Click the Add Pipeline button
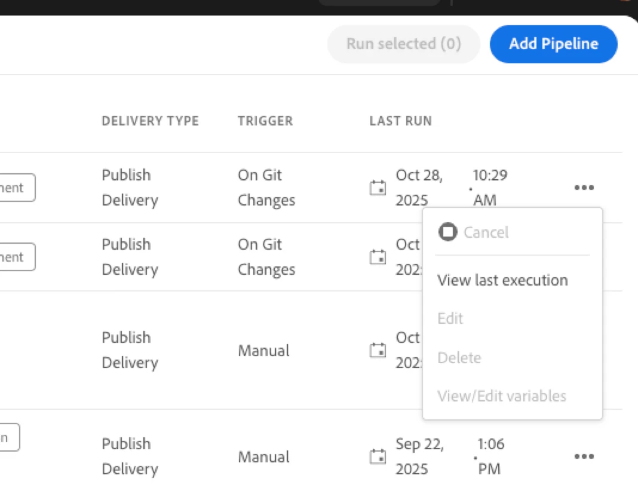This screenshot has height=497, width=638. click(553, 44)
